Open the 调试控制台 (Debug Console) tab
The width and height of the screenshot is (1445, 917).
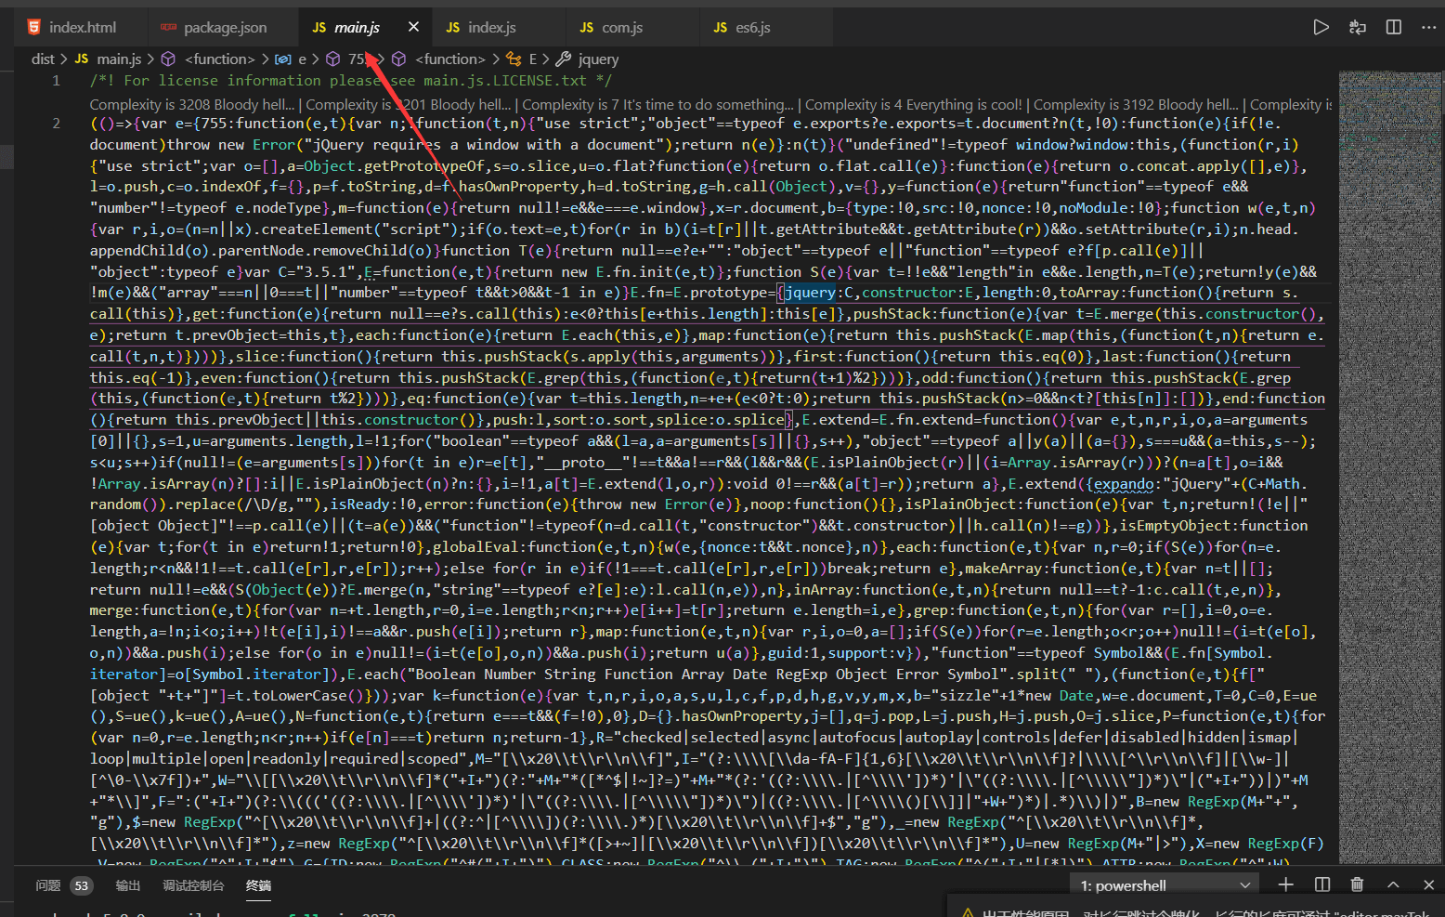pos(193,885)
